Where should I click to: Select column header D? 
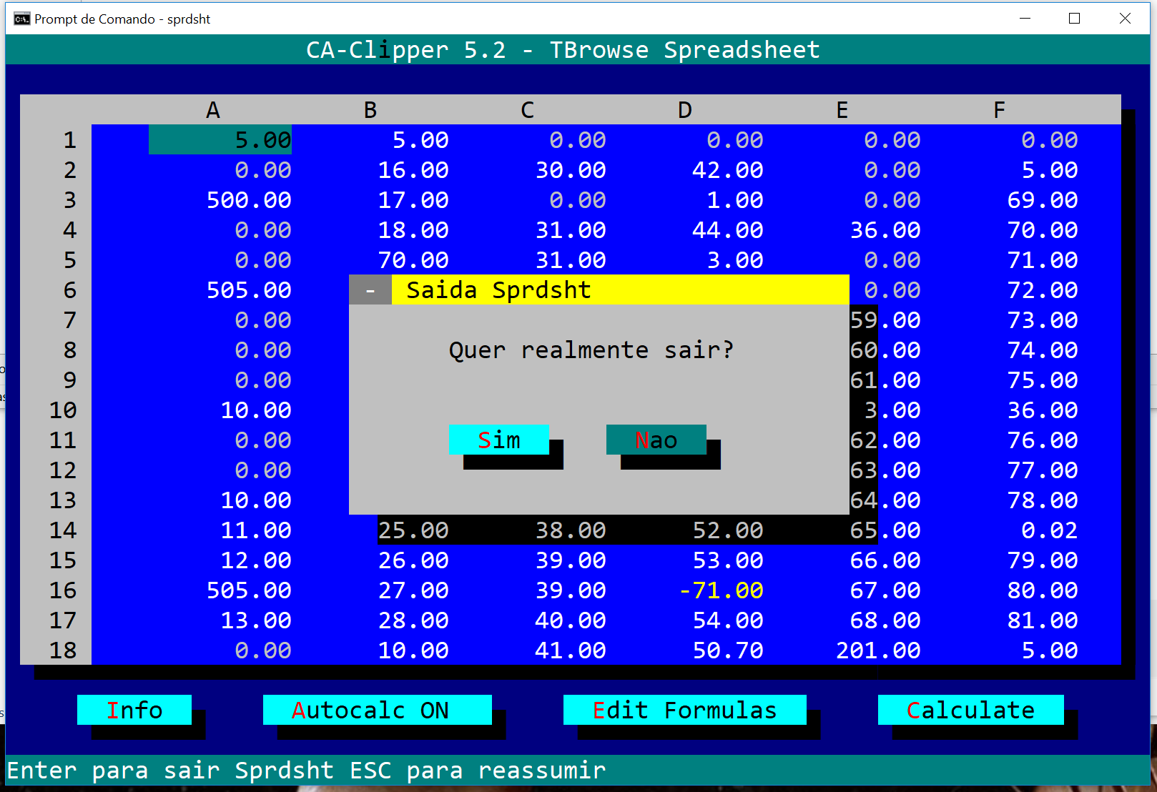coord(685,110)
